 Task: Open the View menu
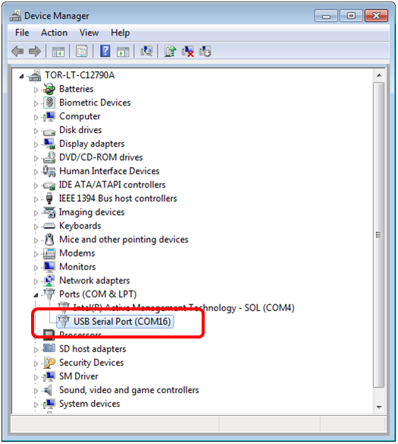click(89, 33)
